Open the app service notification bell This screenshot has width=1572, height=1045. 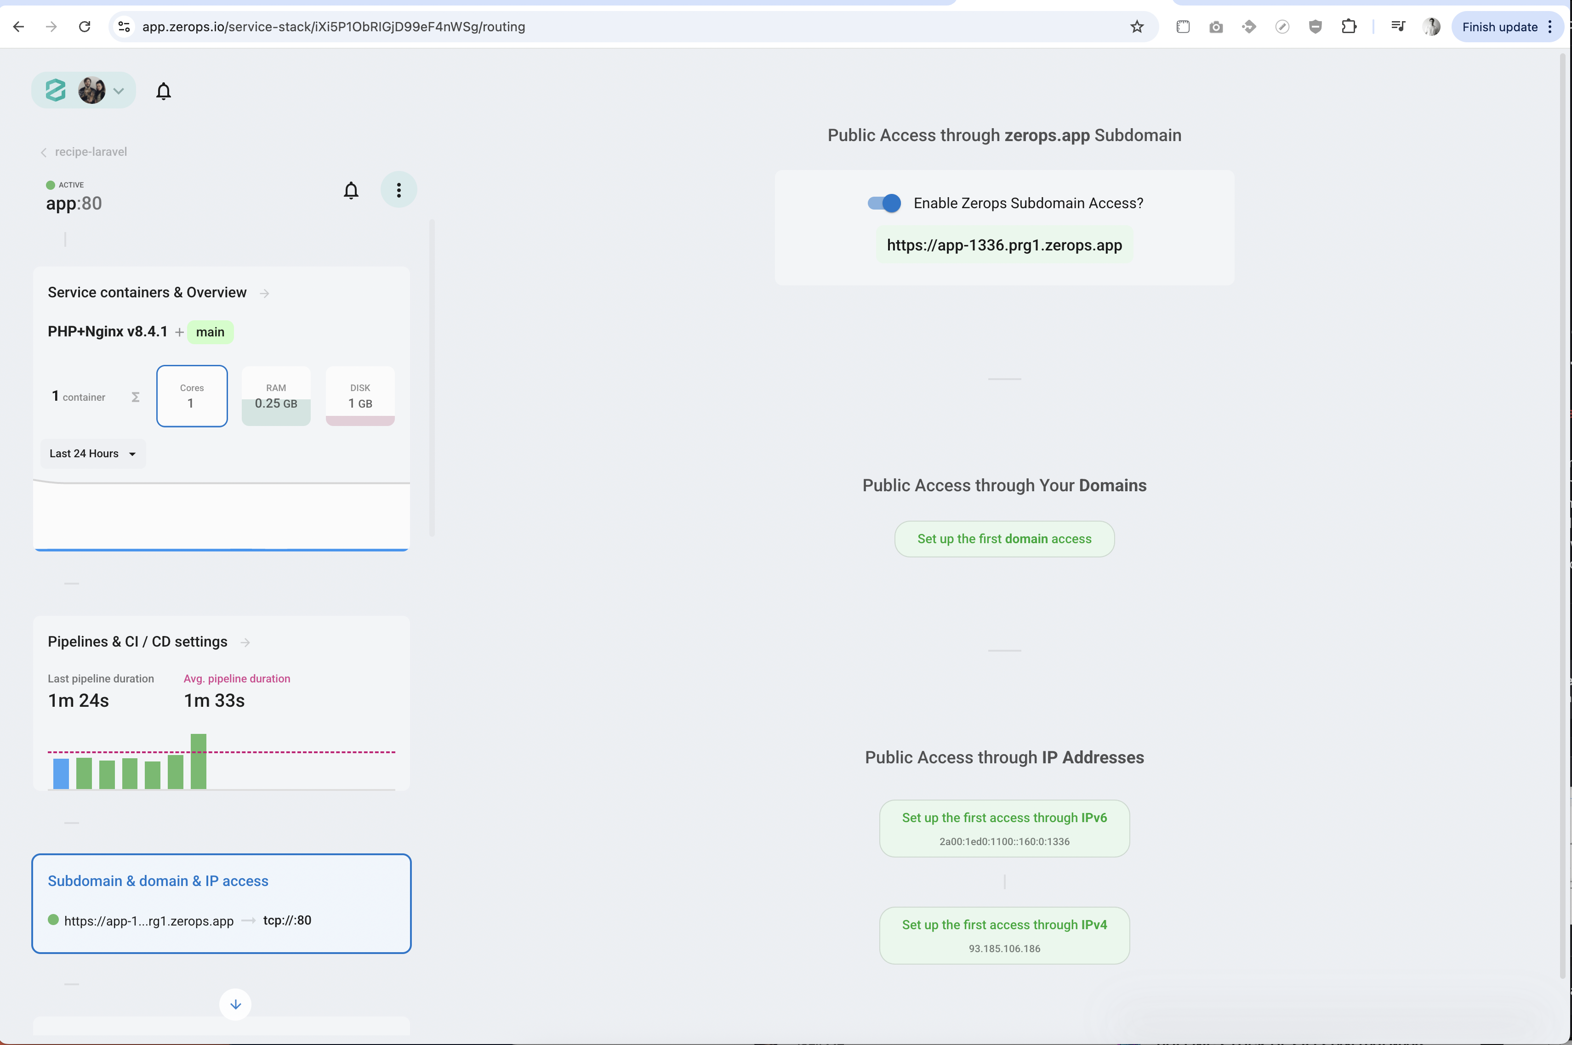coord(351,191)
